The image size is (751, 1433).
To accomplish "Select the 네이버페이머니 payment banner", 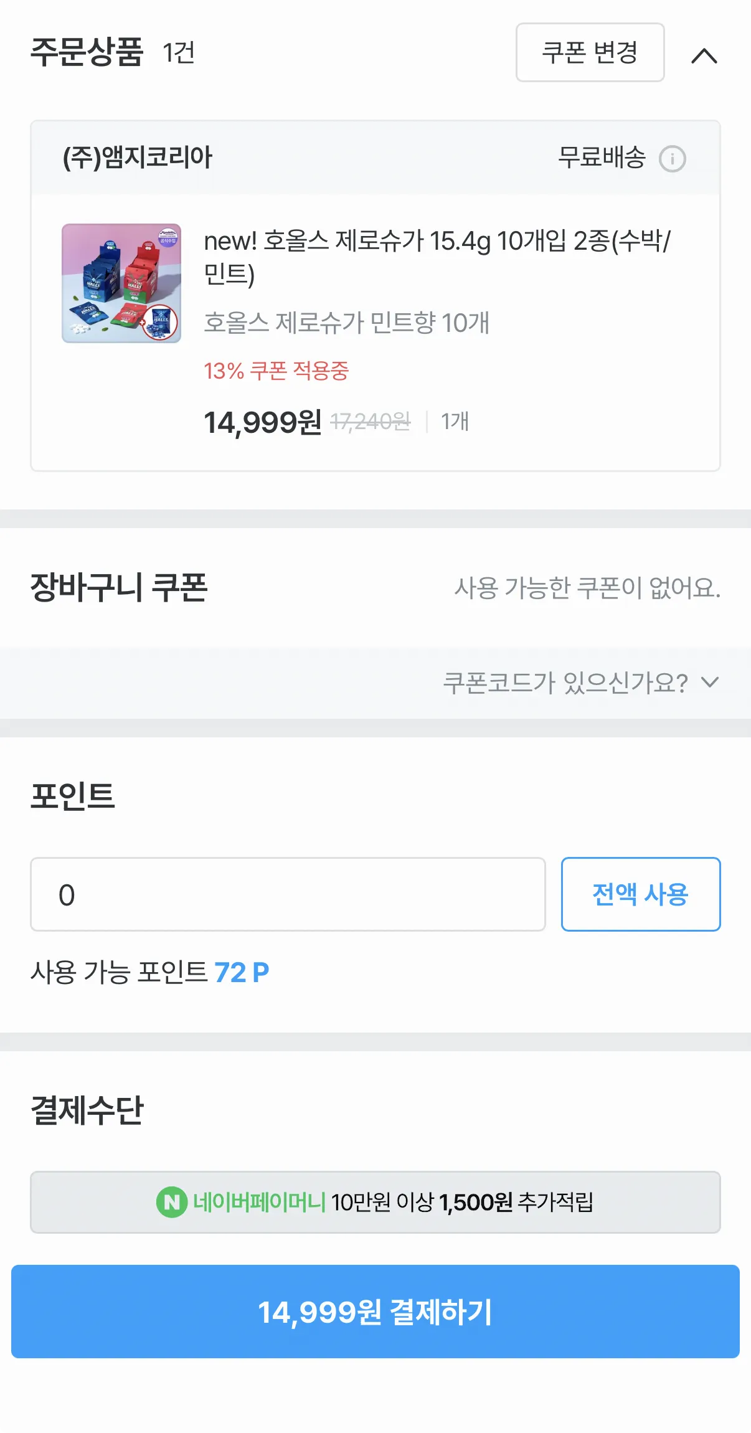I will pyautogui.click(x=375, y=1202).
